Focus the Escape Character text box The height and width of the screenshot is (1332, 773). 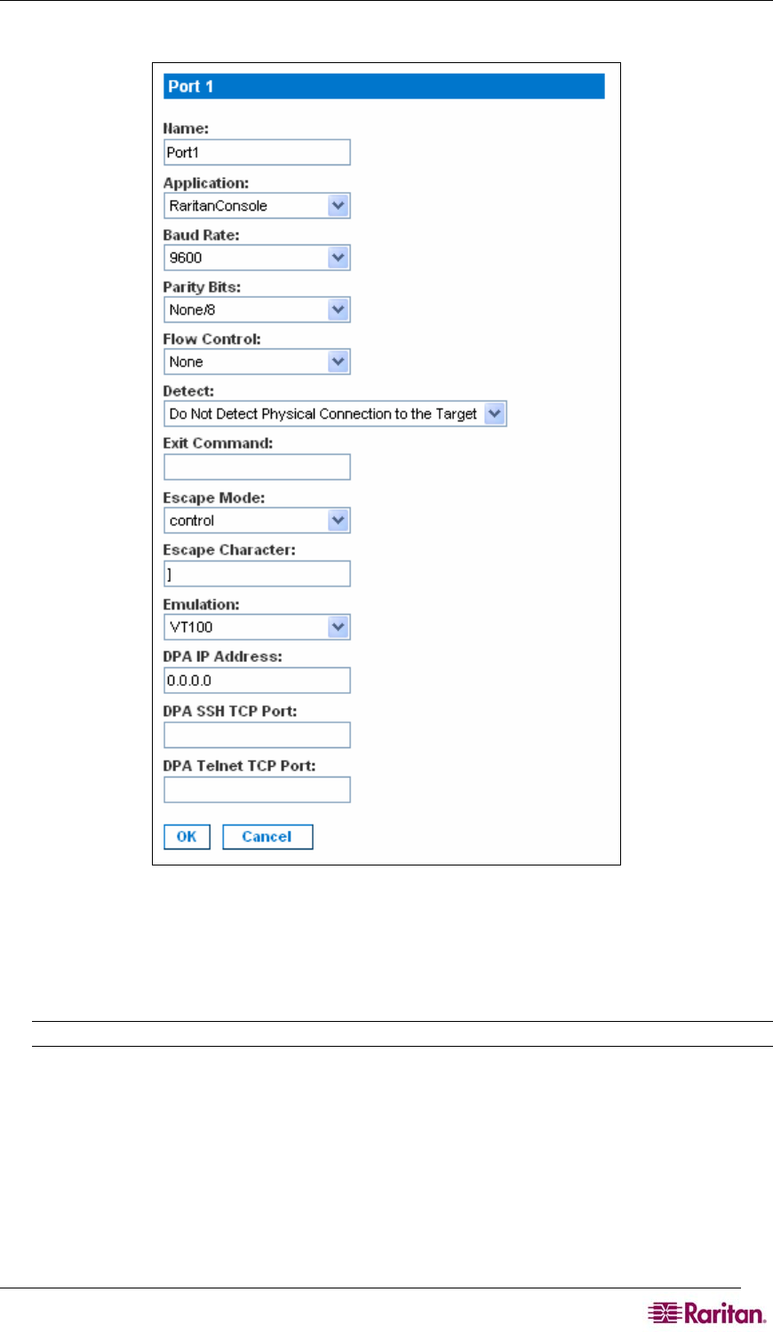[257, 574]
